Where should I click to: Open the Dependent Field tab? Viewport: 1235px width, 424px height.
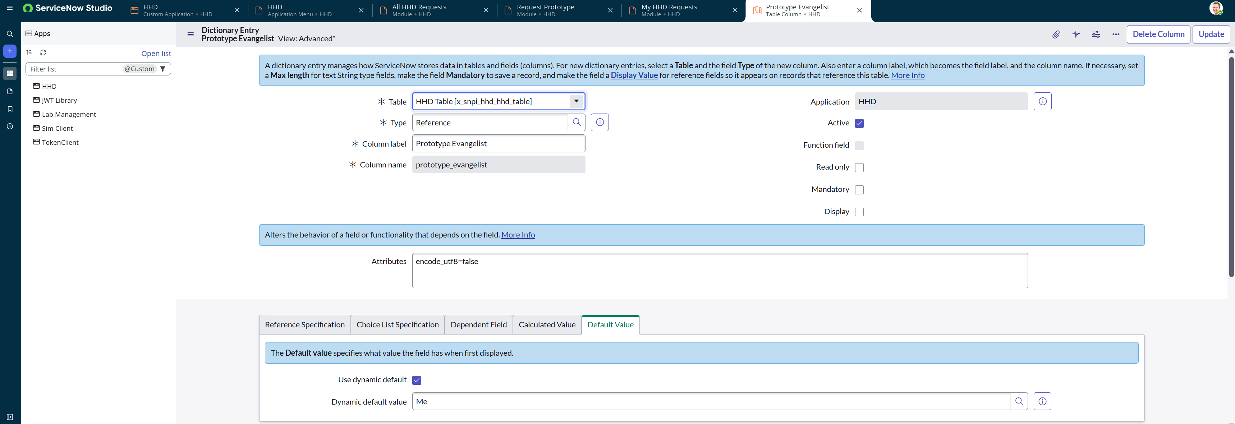pyautogui.click(x=478, y=325)
